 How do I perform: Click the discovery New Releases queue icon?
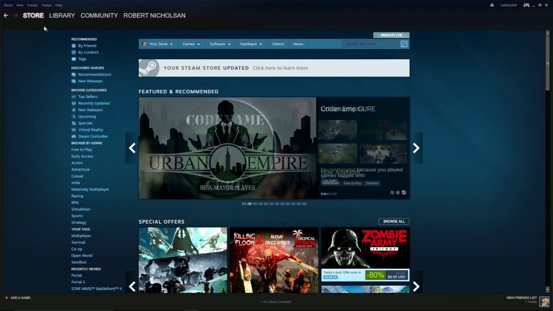(x=73, y=81)
